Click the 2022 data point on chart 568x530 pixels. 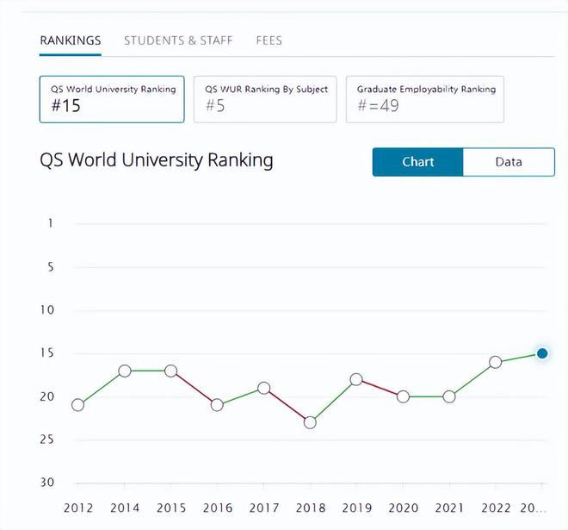click(496, 362)
